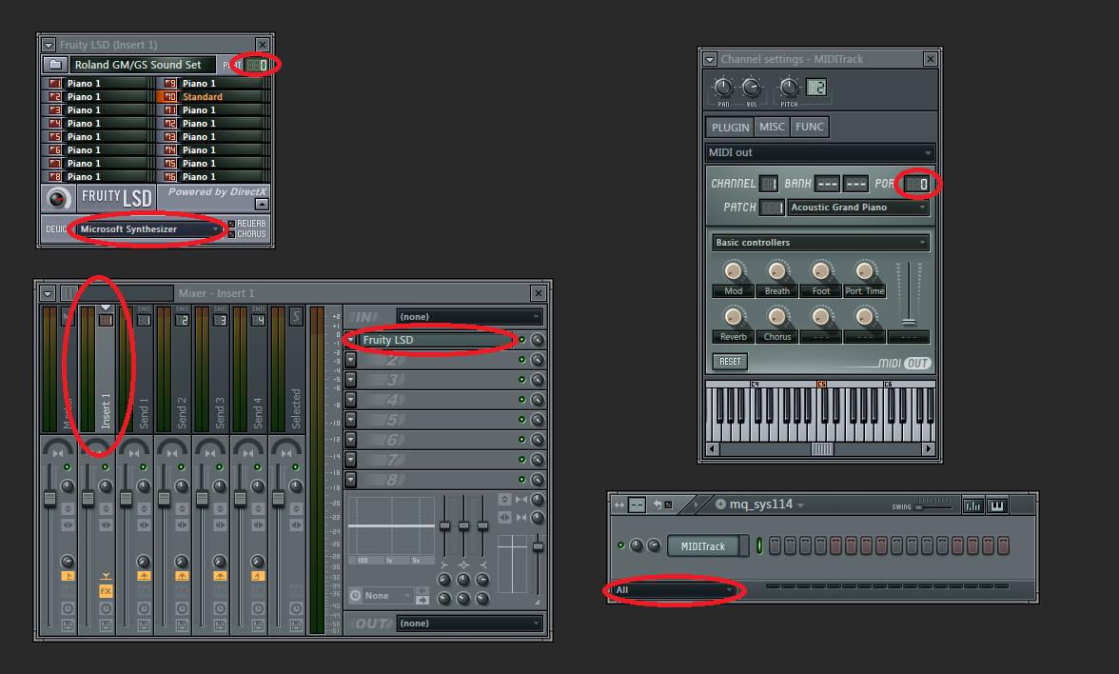Toggle effect slot 2 enable LED
Viewport: 1119px width, 674px height.
(x=521, y=360)
